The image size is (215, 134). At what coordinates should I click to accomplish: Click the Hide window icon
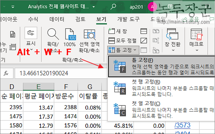144,40
